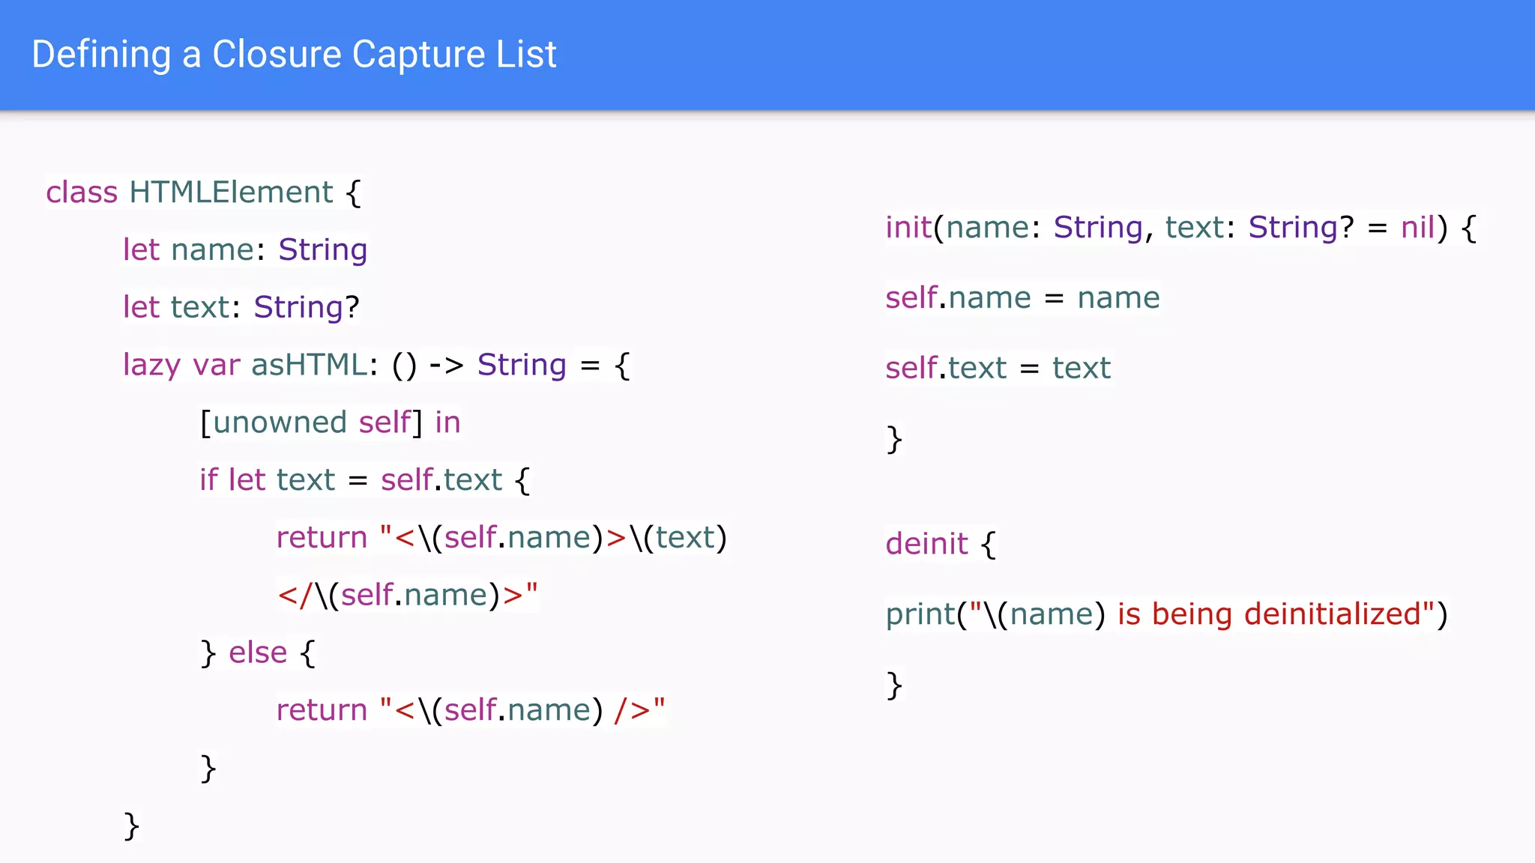The image size is (1535, 863).
Task: Click the 'let name: String' declaration
Action: 244,249
